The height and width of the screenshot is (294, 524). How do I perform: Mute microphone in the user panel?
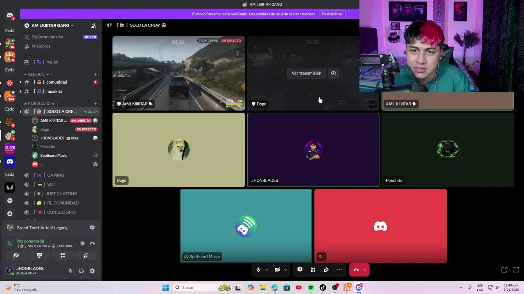[x=70, y=271]
